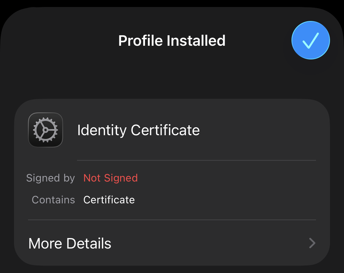Select the Certificate contents value
This screenshot has height=273, width=344.
point(109,200)
